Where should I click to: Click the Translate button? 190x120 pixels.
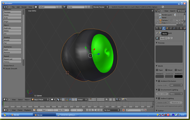point(12,12)
